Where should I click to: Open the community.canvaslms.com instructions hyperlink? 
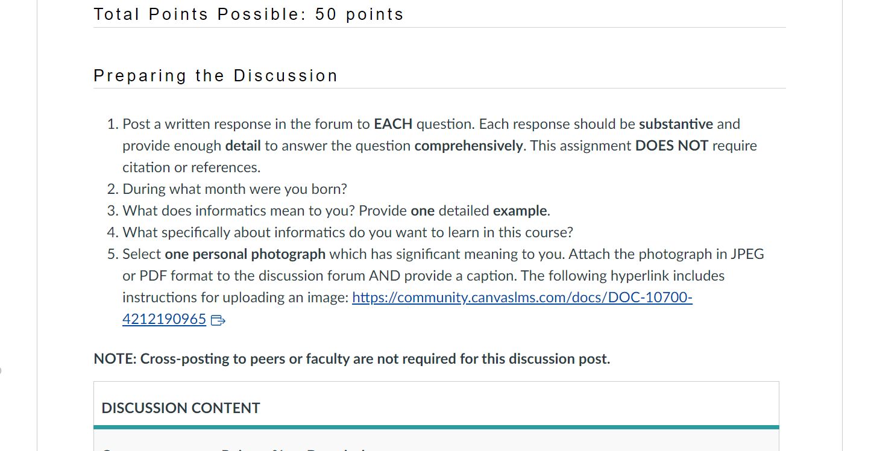click(x=521, y=297)
